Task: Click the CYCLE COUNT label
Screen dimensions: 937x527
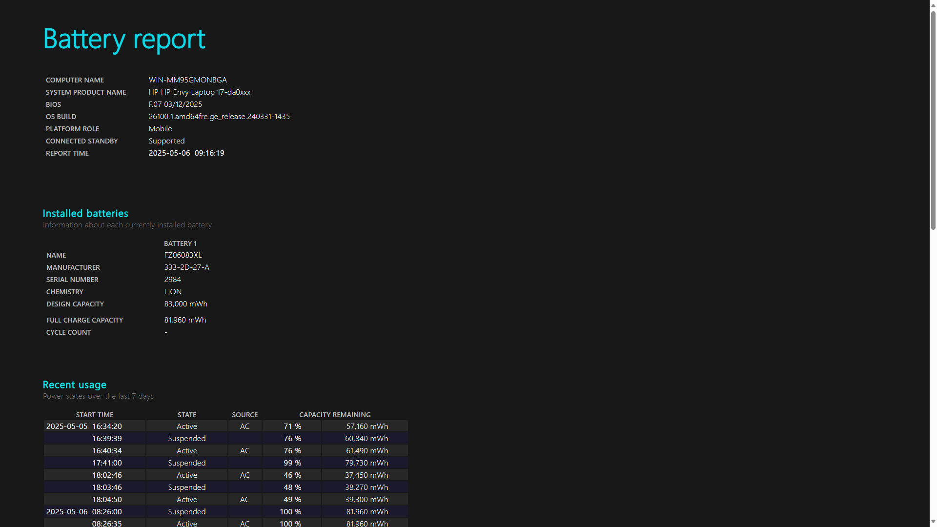Action: (68, 332)
